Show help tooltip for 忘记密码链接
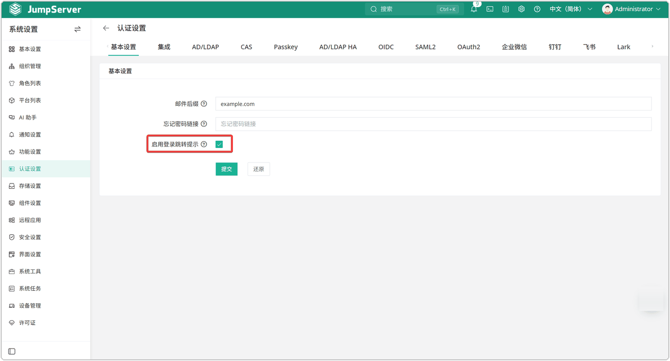 pyautogui.click(x=204, y=124)
